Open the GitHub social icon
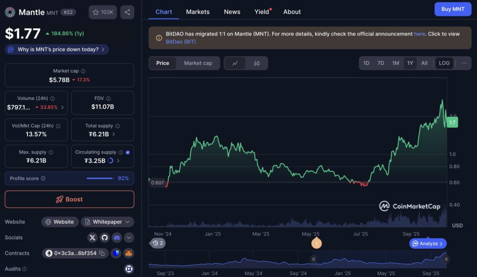Image resolution: width=477 pixels, height=277 pixels. click(x=105, y=237)
